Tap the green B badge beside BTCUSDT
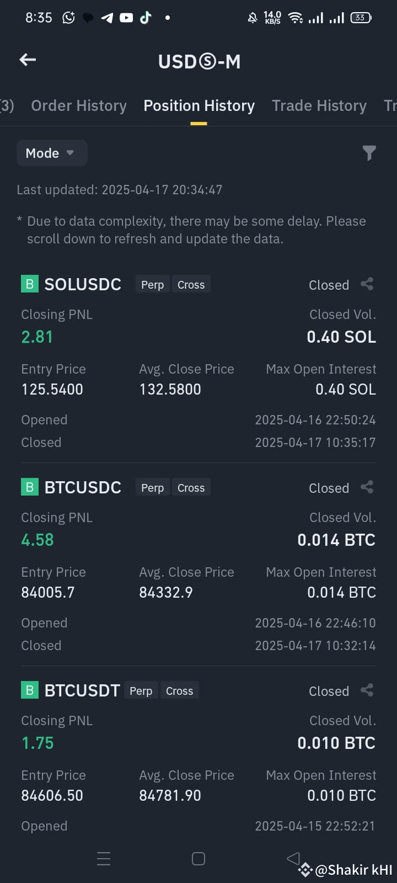 click(x=30, y=690)
